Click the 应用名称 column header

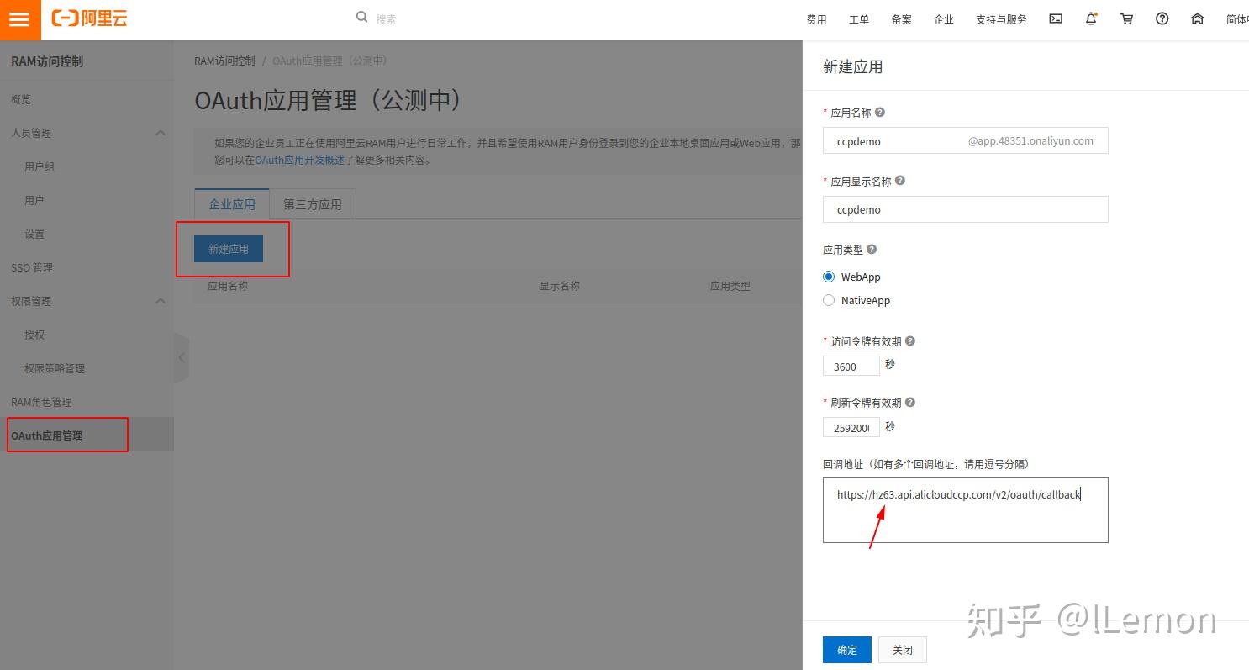pos(228,286)
